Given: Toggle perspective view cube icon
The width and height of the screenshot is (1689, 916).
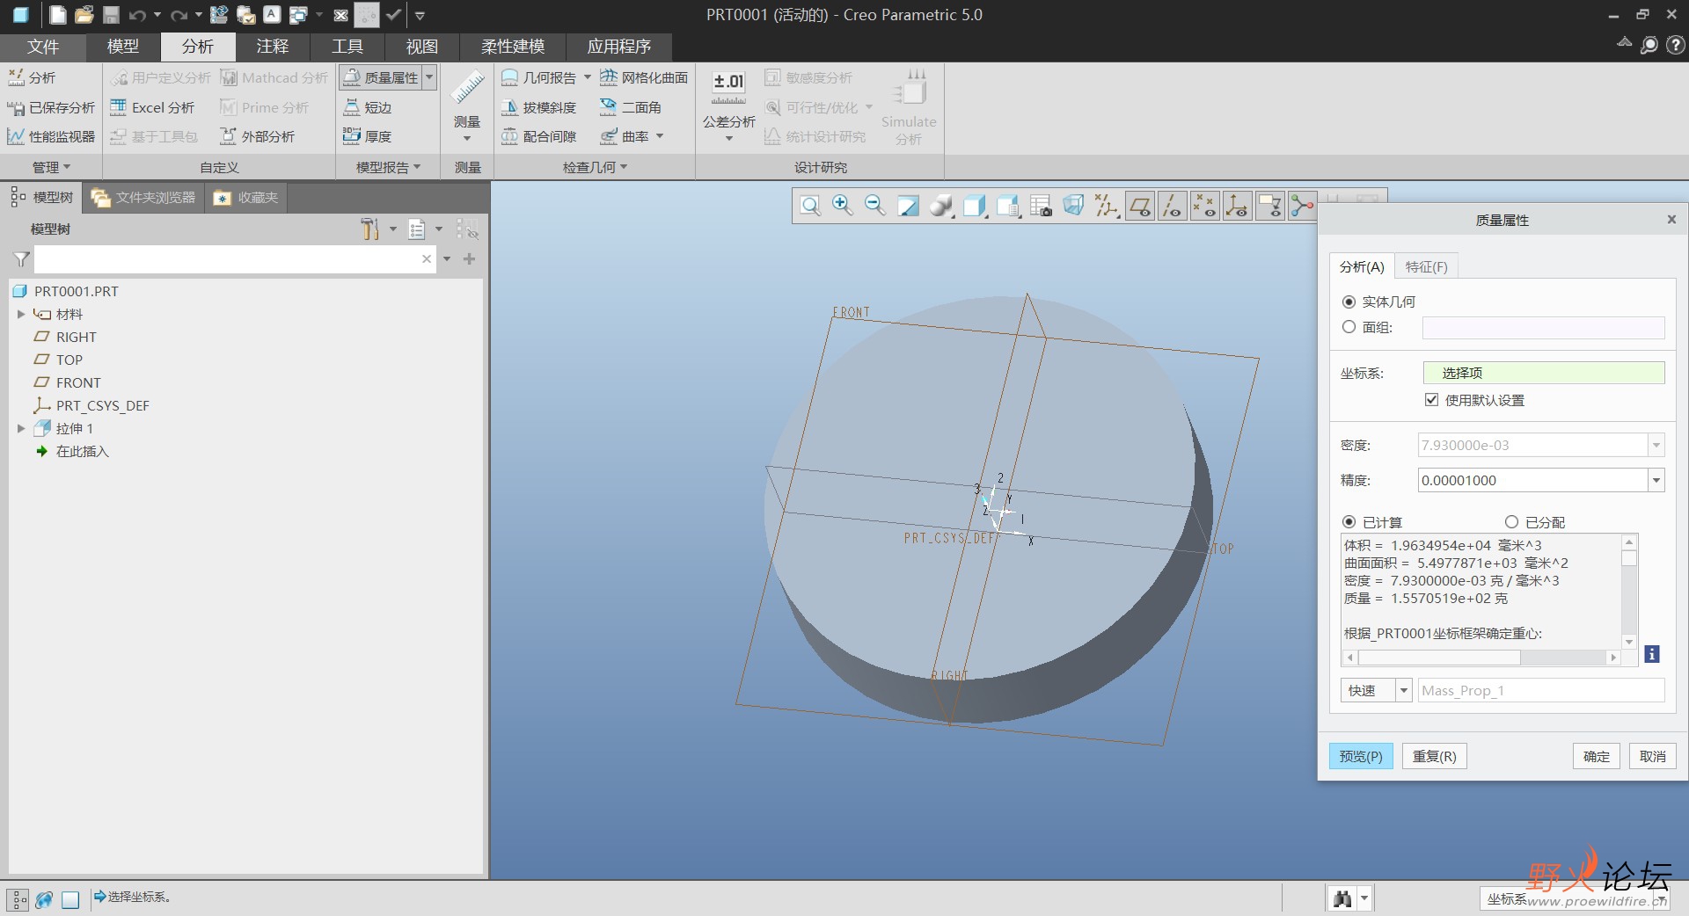Looking at the screenshot, I should coord(1073,207).
